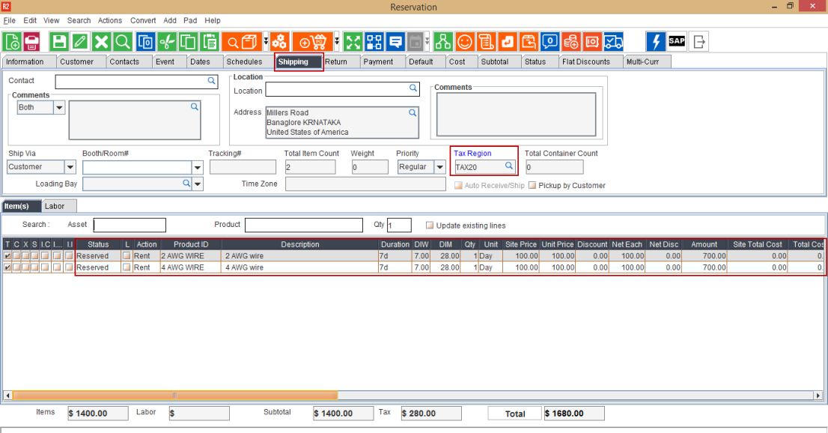Switch to the Payment tab
Screen dimensions: 828x433
pyautogui.click(x=378, y=61)
